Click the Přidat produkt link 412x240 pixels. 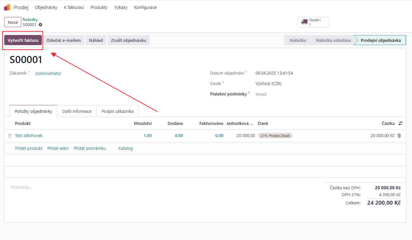pyautogui.click(x=29, y=148)
